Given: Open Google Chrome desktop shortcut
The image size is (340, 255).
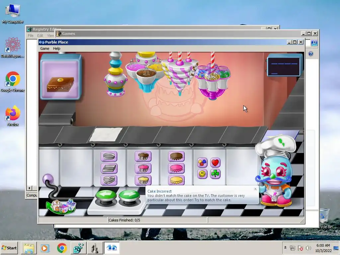Looking at the screenshot, I should pyautogui.click(x=13, y=82).
